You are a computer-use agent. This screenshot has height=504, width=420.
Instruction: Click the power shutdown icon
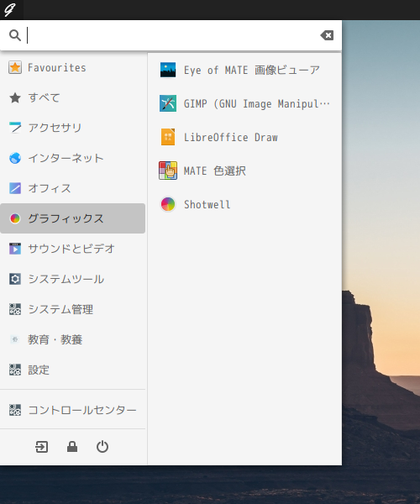pyautogui.click(x=102, y=447)
